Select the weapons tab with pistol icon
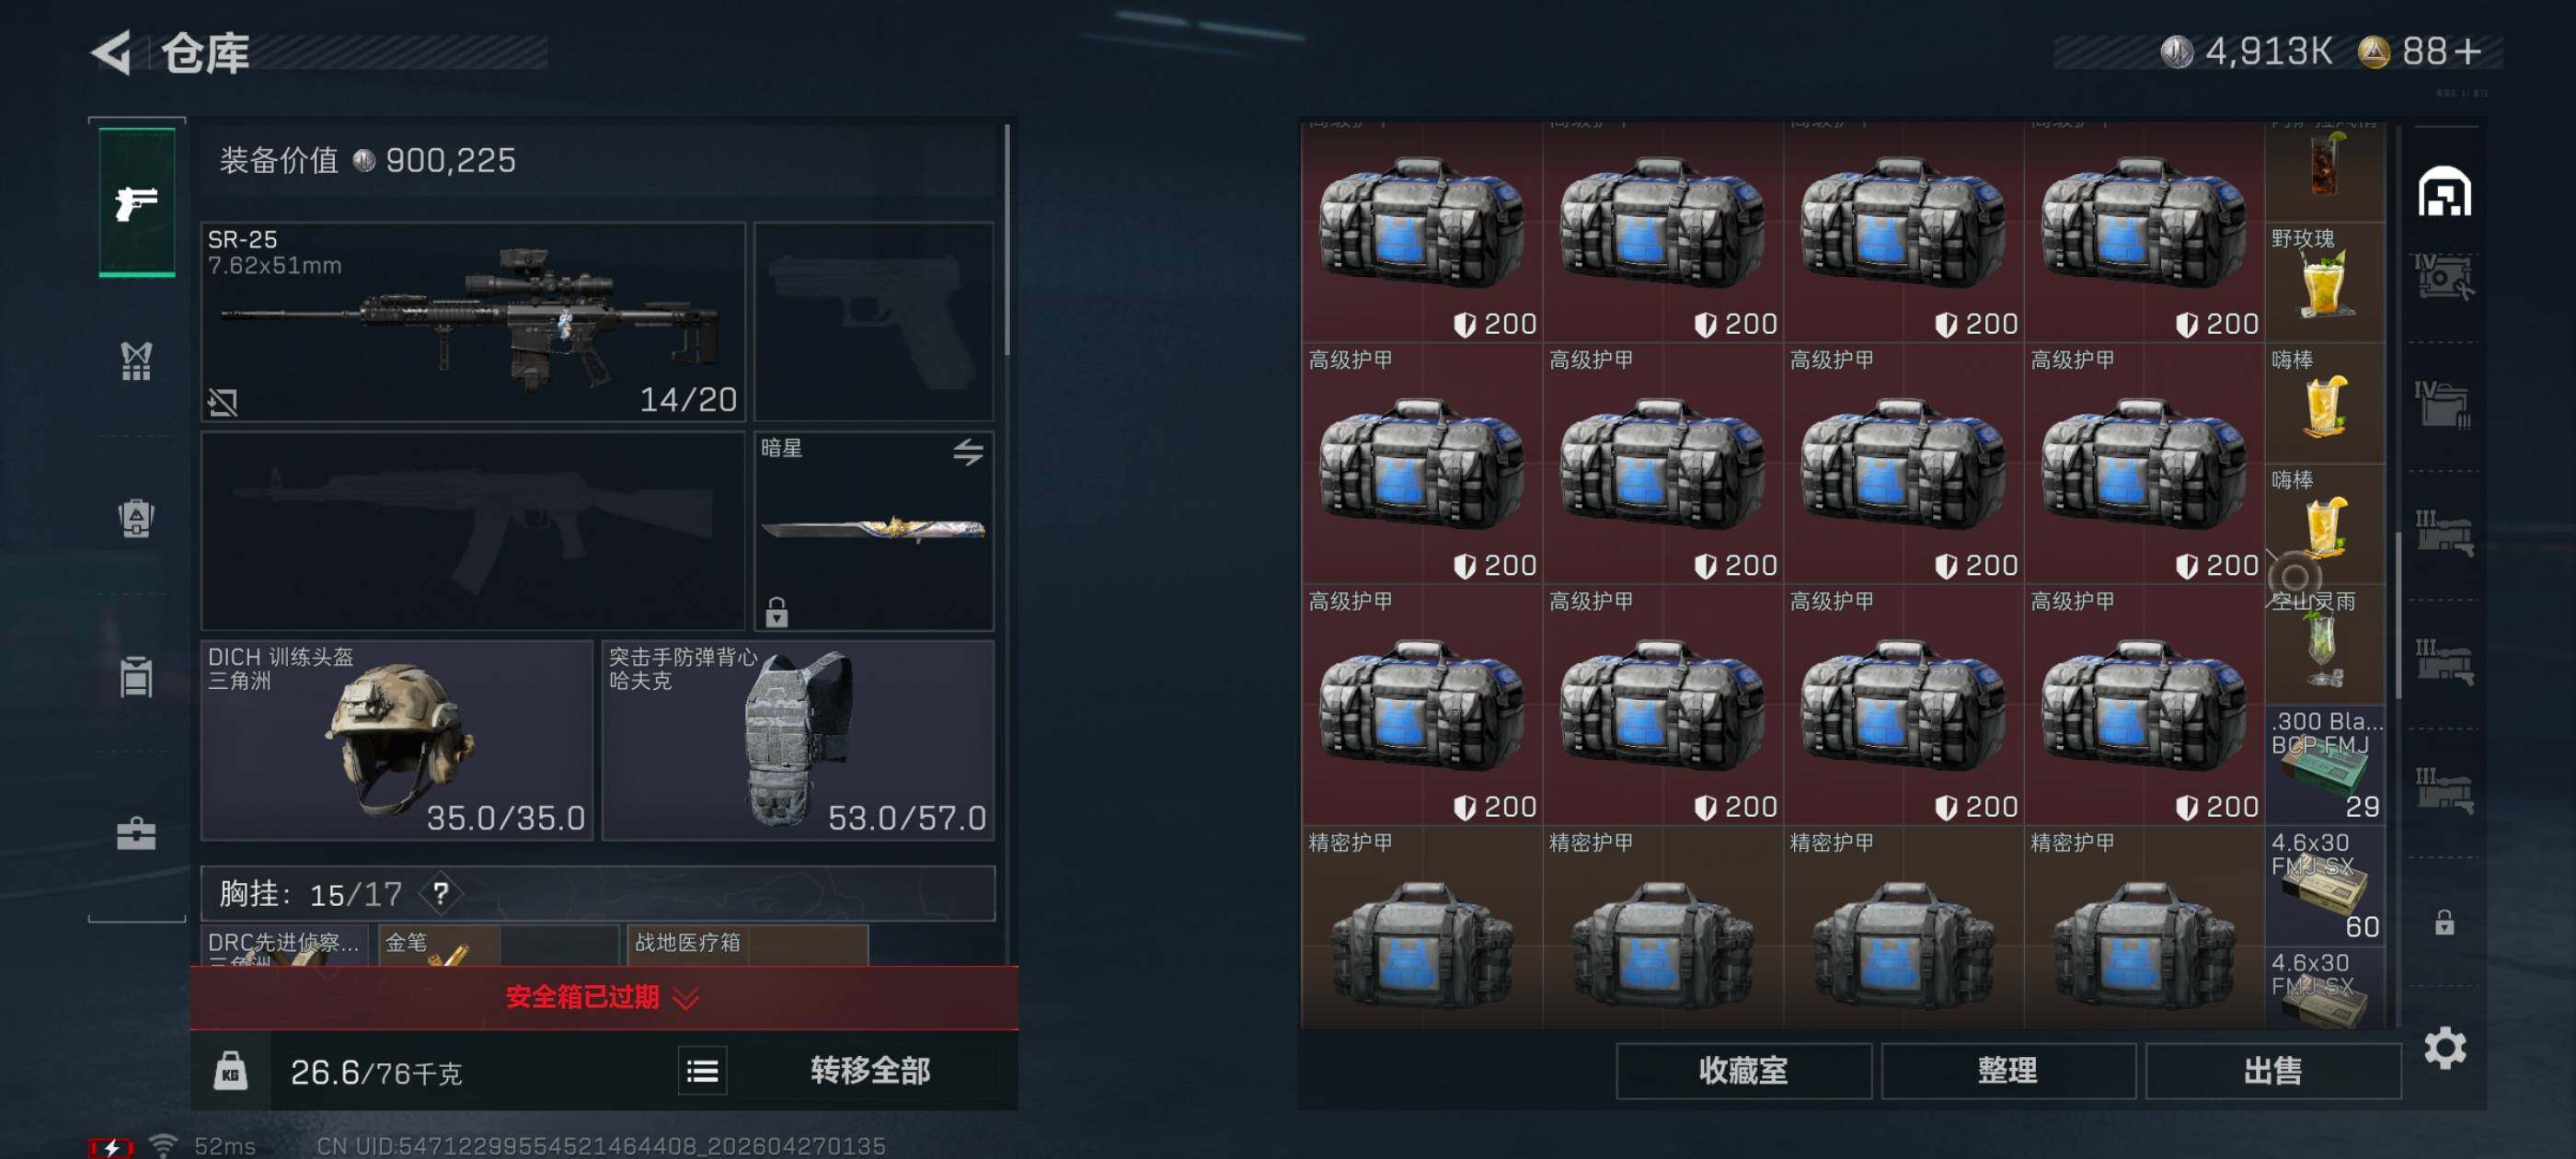This screenshot has width=2576, height=1159. 137,202
